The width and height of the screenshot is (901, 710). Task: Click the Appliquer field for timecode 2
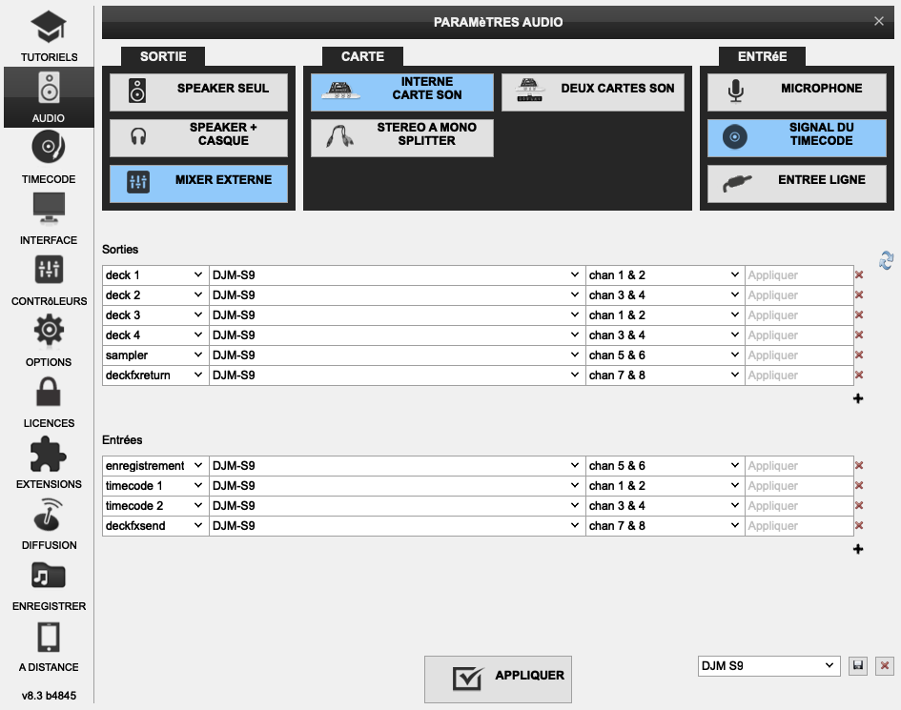click(799, 505)
